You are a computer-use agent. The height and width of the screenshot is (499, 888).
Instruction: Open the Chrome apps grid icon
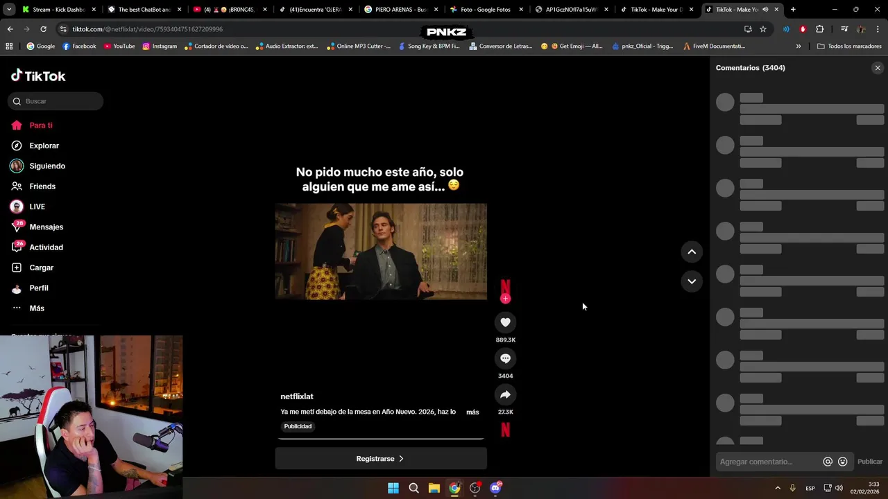[9, 46]
